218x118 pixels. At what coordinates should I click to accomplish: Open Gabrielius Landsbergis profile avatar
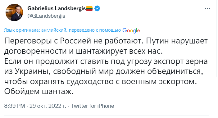(x=14, y=12)
